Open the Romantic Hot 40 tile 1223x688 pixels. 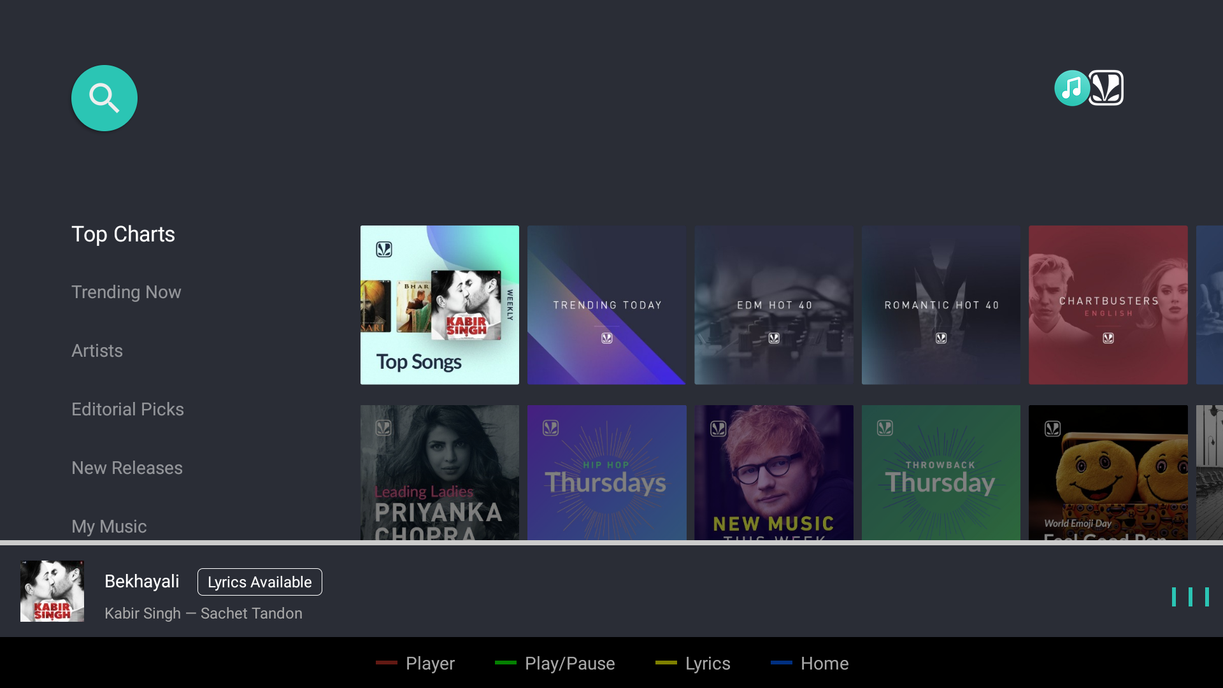click(x=941, y=305)
